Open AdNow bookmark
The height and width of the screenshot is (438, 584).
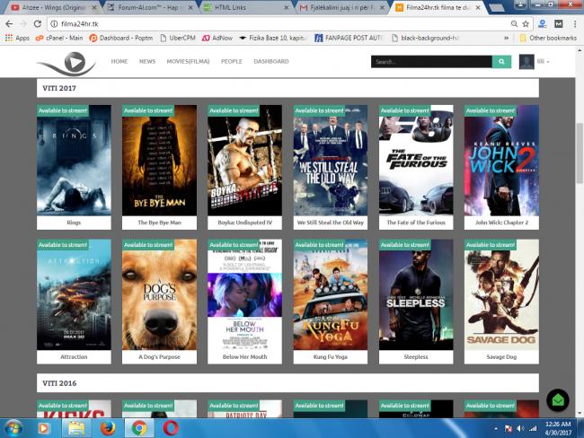pos(217,38)
